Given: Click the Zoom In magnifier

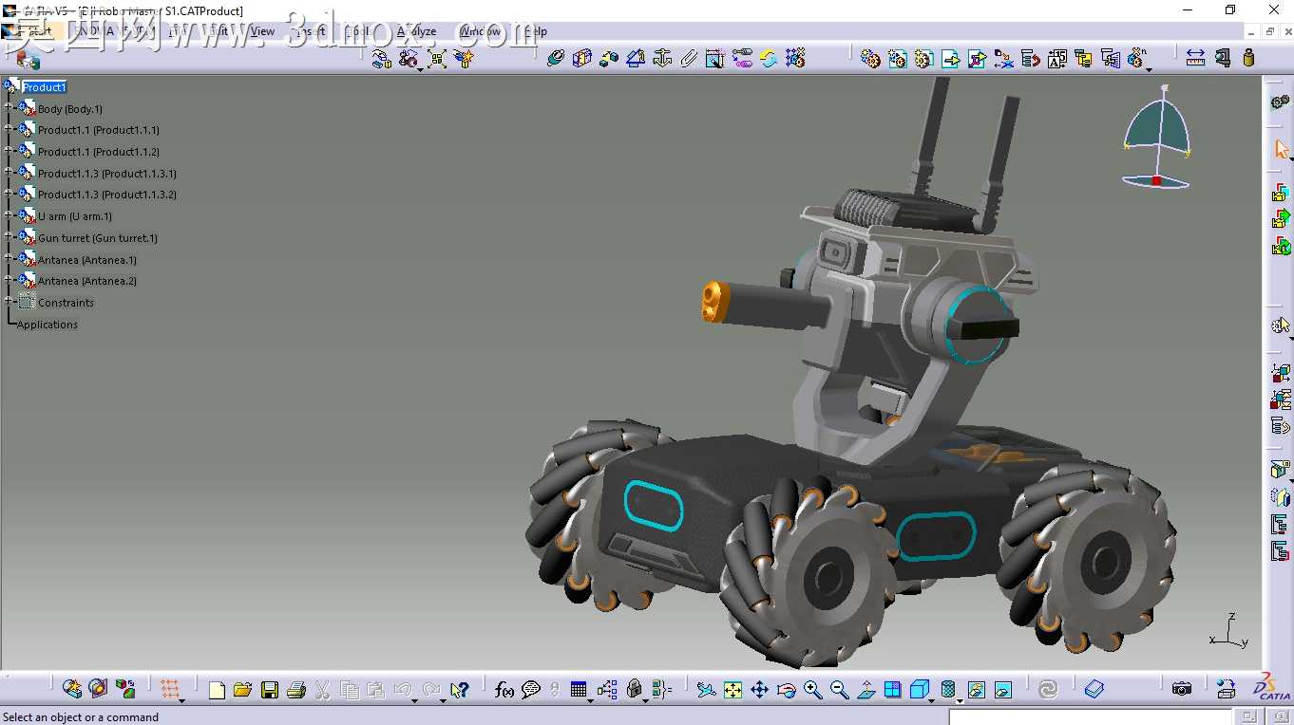Looking at the screenshot, I should coord(812,690).
